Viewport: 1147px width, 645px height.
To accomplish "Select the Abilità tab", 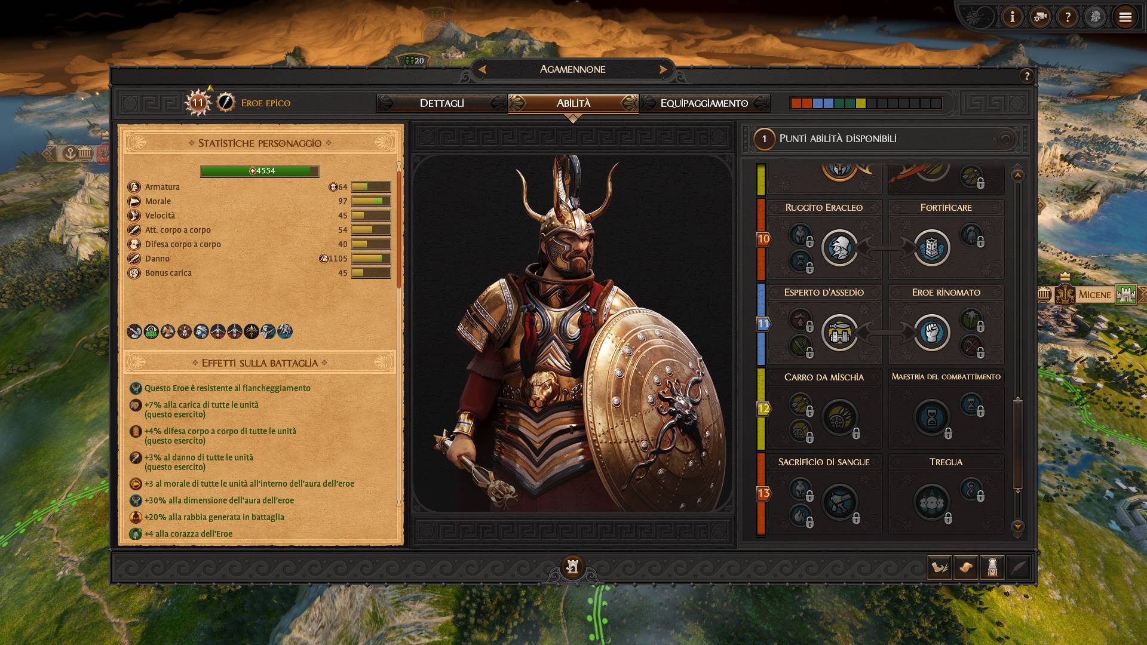I will pos(573,103).
